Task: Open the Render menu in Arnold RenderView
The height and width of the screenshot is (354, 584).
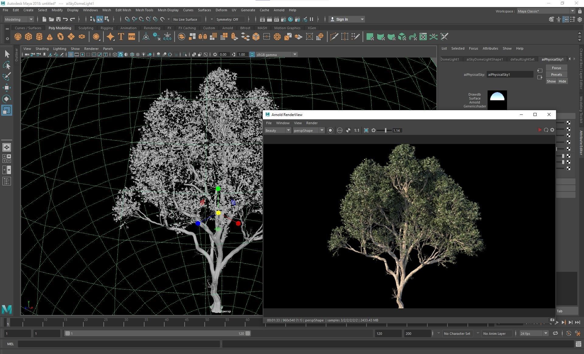Action: click(312, 123)
